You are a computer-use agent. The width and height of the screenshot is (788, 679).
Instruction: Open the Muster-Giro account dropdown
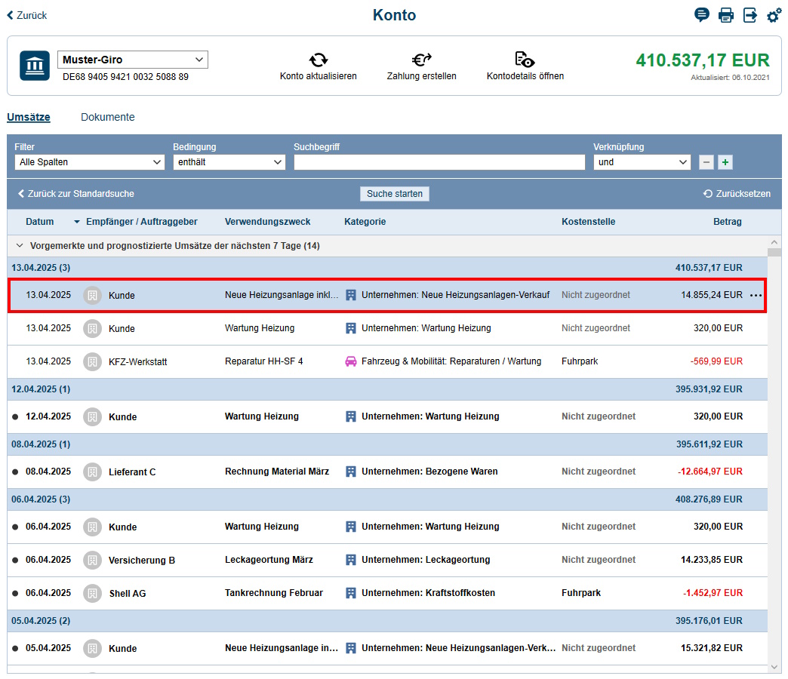(x=133, y=60)
